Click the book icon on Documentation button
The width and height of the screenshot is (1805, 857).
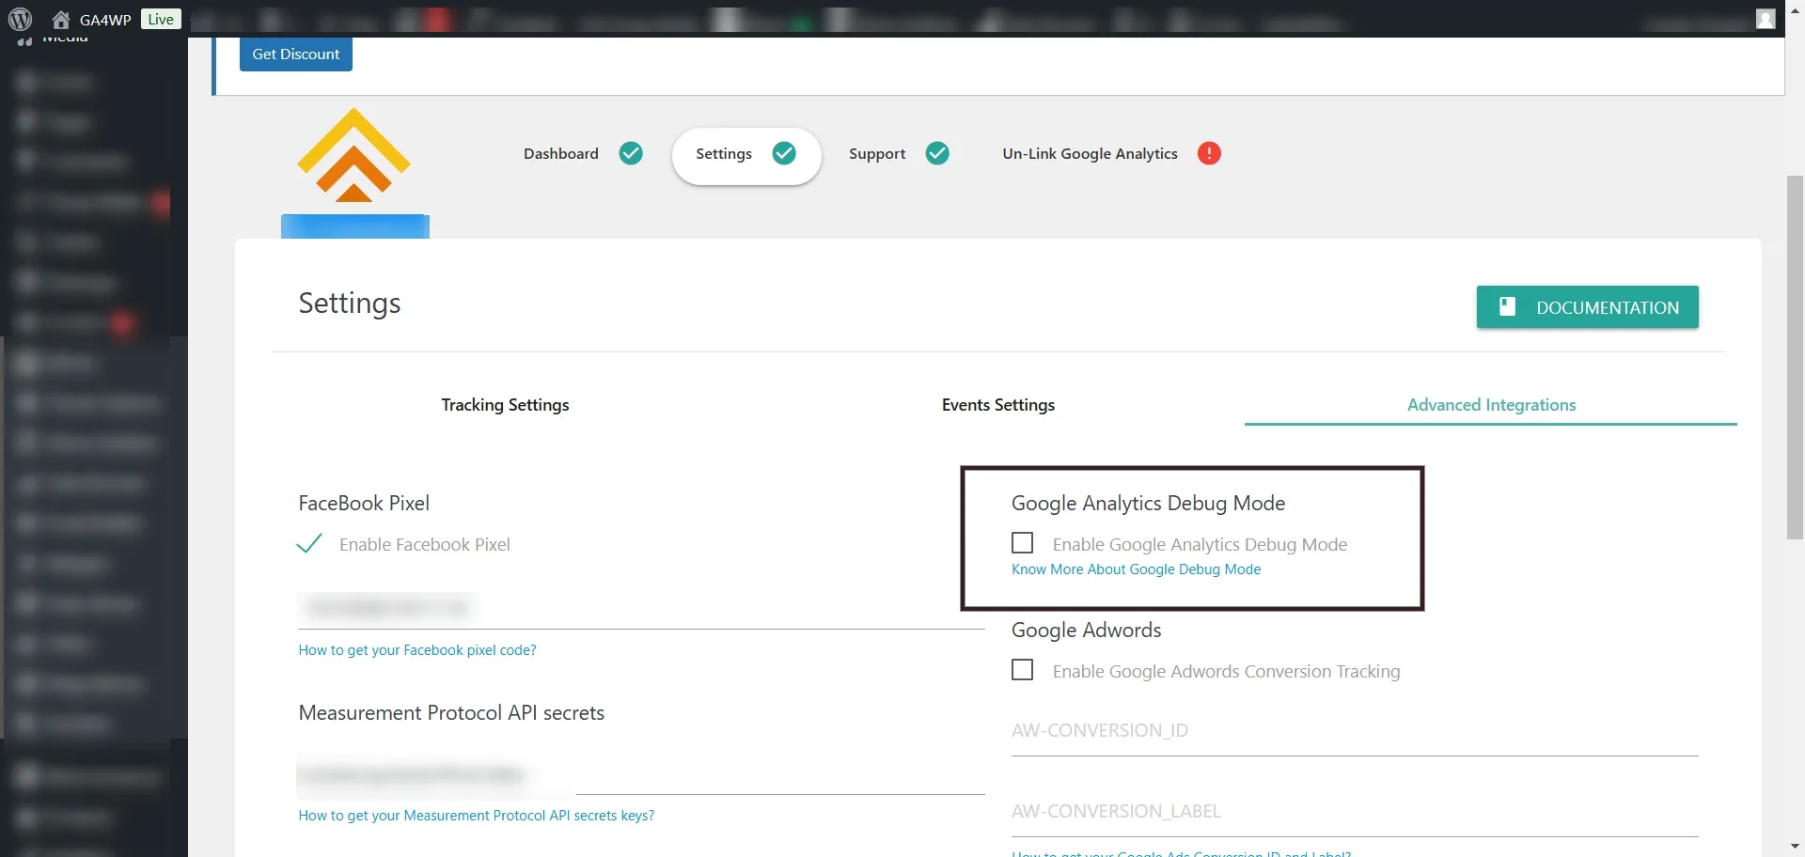[1507, 306]
